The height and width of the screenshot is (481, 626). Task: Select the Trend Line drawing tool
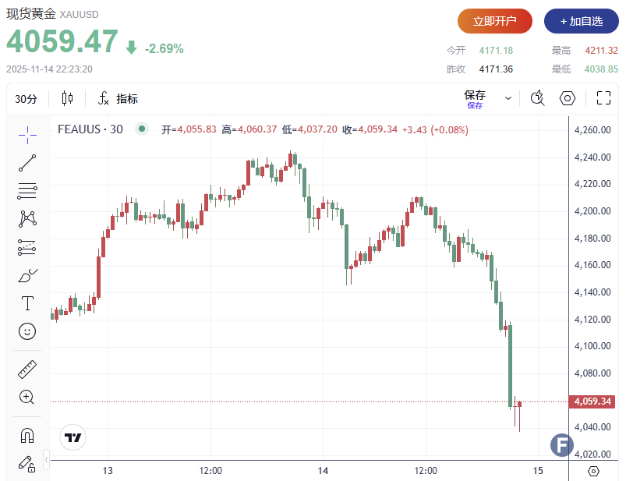tap(27, 162)
